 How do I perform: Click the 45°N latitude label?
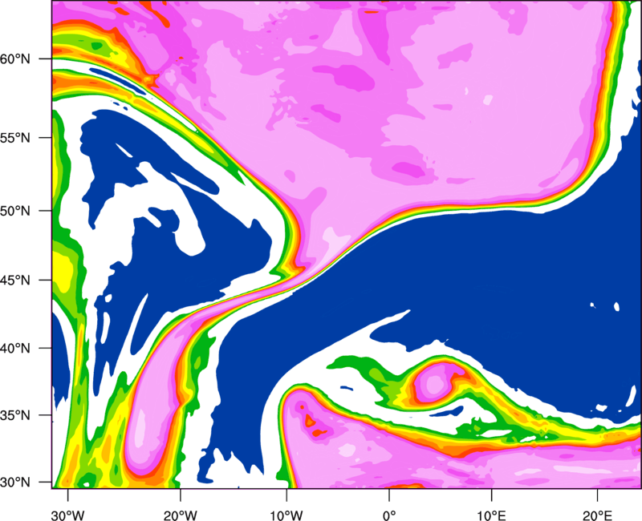coord(15,280)
